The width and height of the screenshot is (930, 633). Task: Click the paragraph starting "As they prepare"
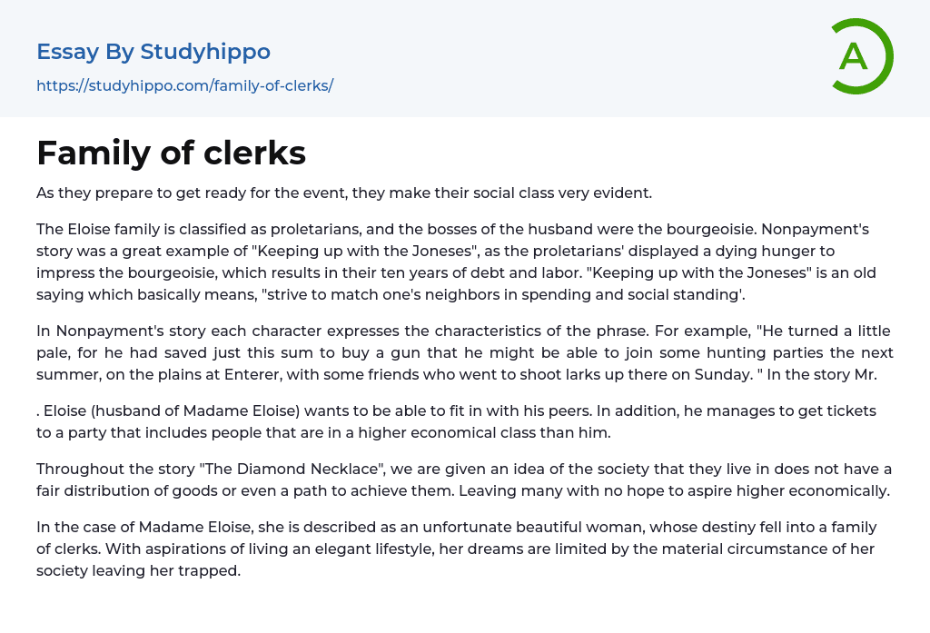click(x=344, y=193)
